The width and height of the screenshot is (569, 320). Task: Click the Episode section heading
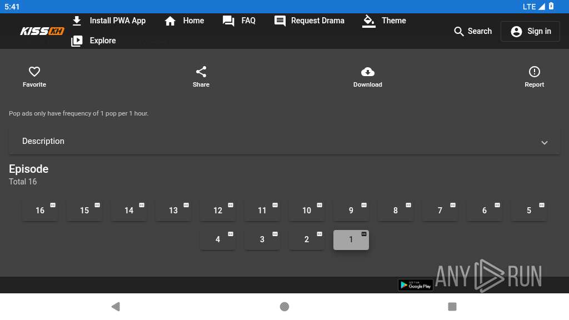tap(29, 169)
